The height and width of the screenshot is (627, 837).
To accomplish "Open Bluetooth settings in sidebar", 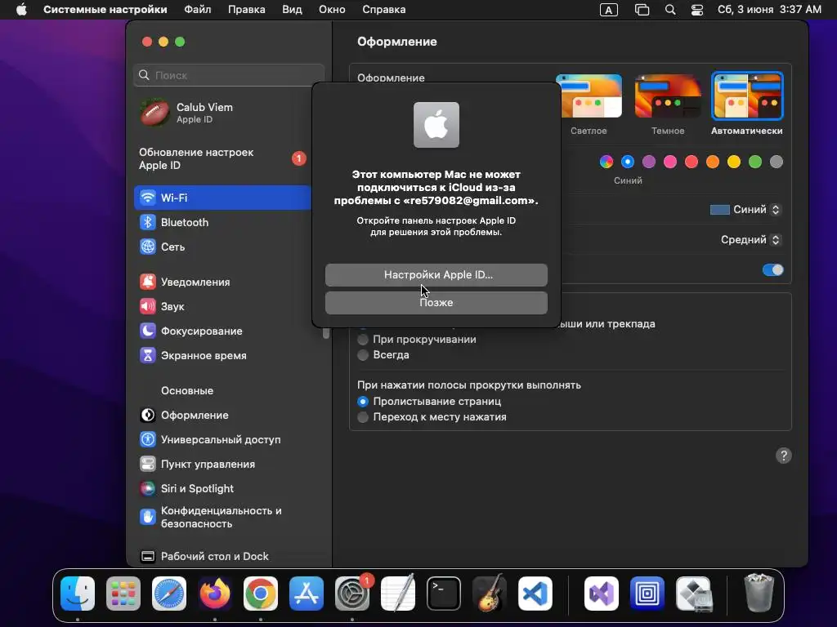I will tap(223, 222).
